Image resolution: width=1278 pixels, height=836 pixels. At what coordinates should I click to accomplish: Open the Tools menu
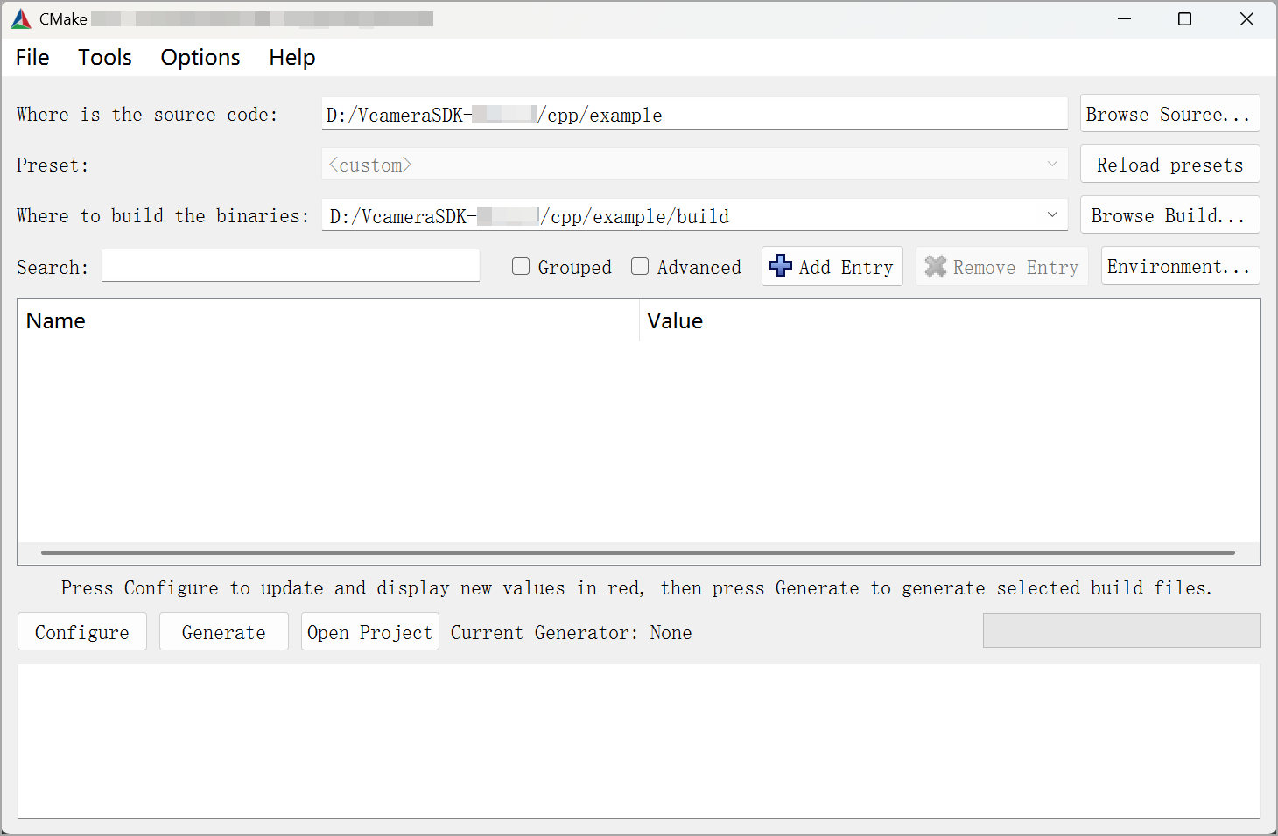[x=105, y=58]
